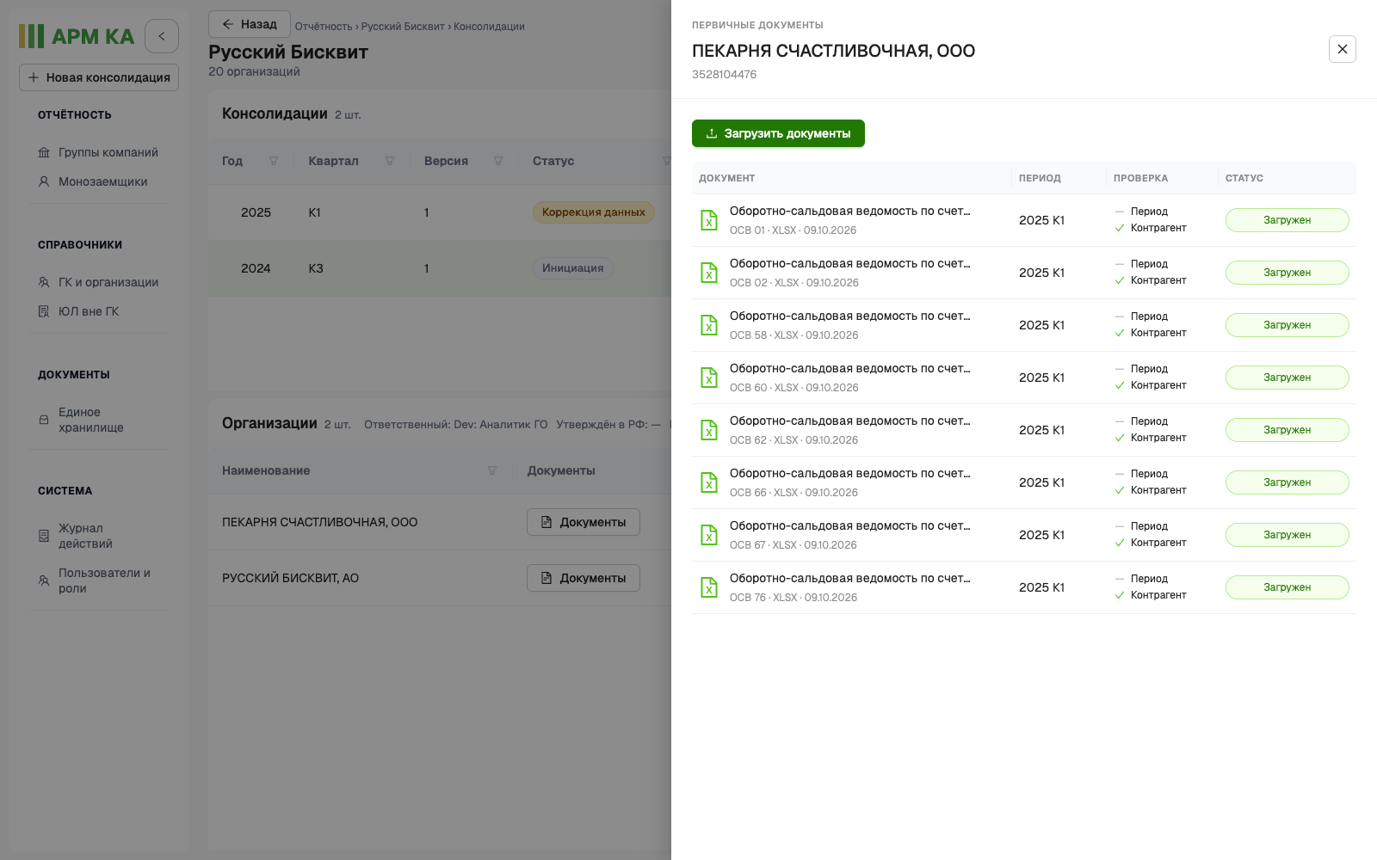Click the Период dash mark for ОСВ 62
1377x860 pixels.
coord(1120,421)
